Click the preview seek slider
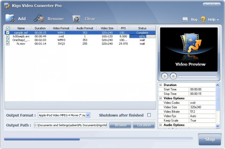This screenshot has width=225, height=149. click(x=197, y=76)
